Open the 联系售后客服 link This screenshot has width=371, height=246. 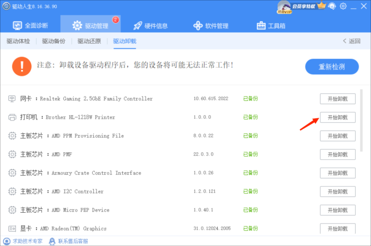point(73,241)
